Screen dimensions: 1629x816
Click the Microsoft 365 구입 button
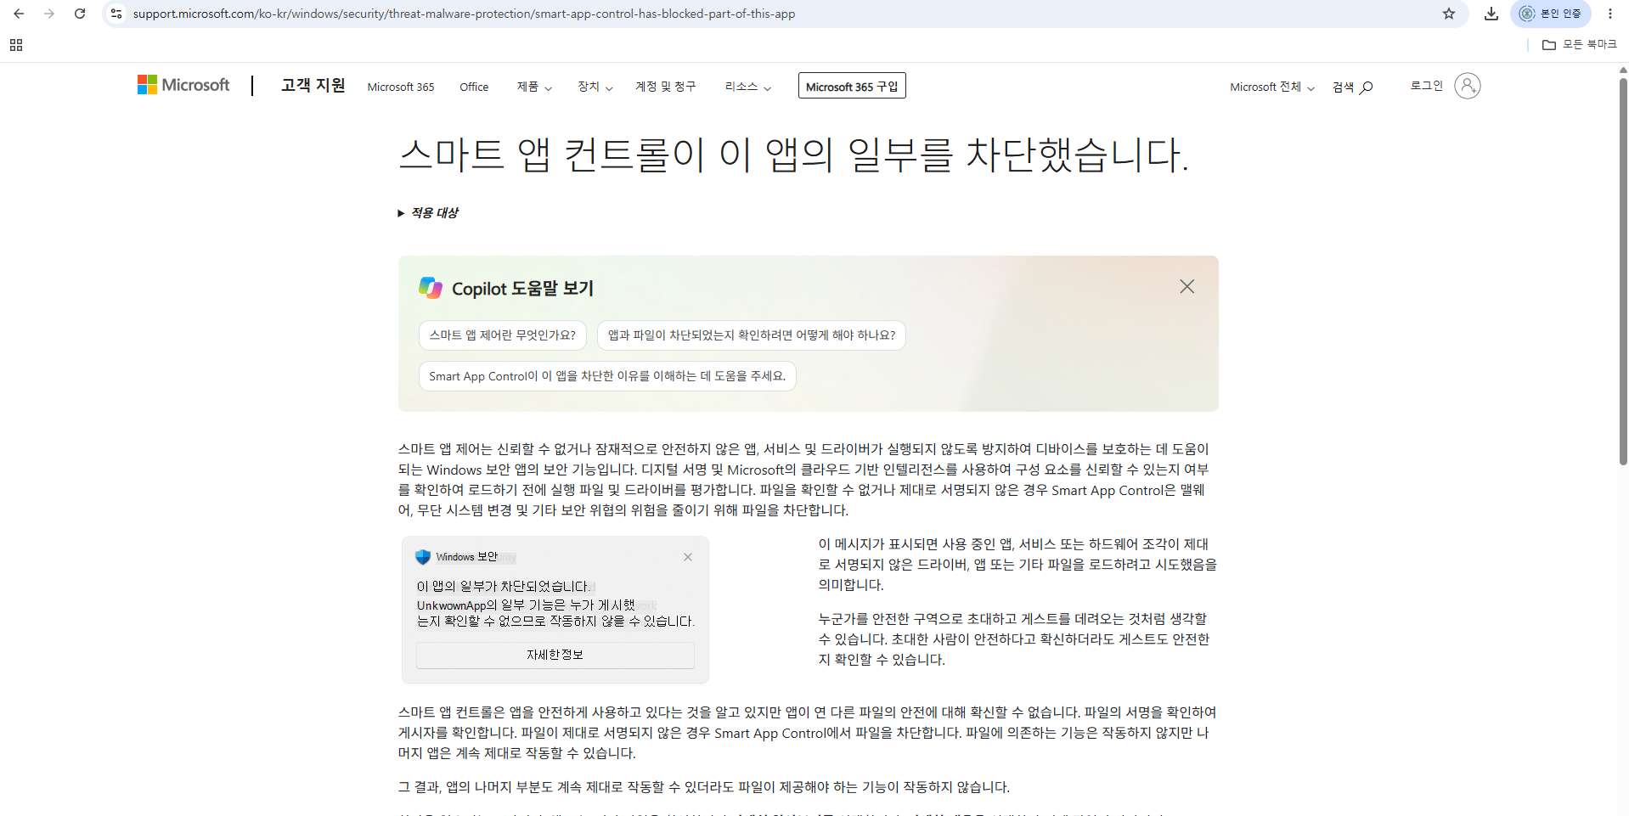(852, 86)
